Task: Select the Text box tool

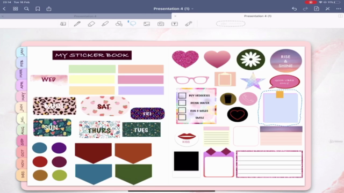Action: [x=175, y=24]
